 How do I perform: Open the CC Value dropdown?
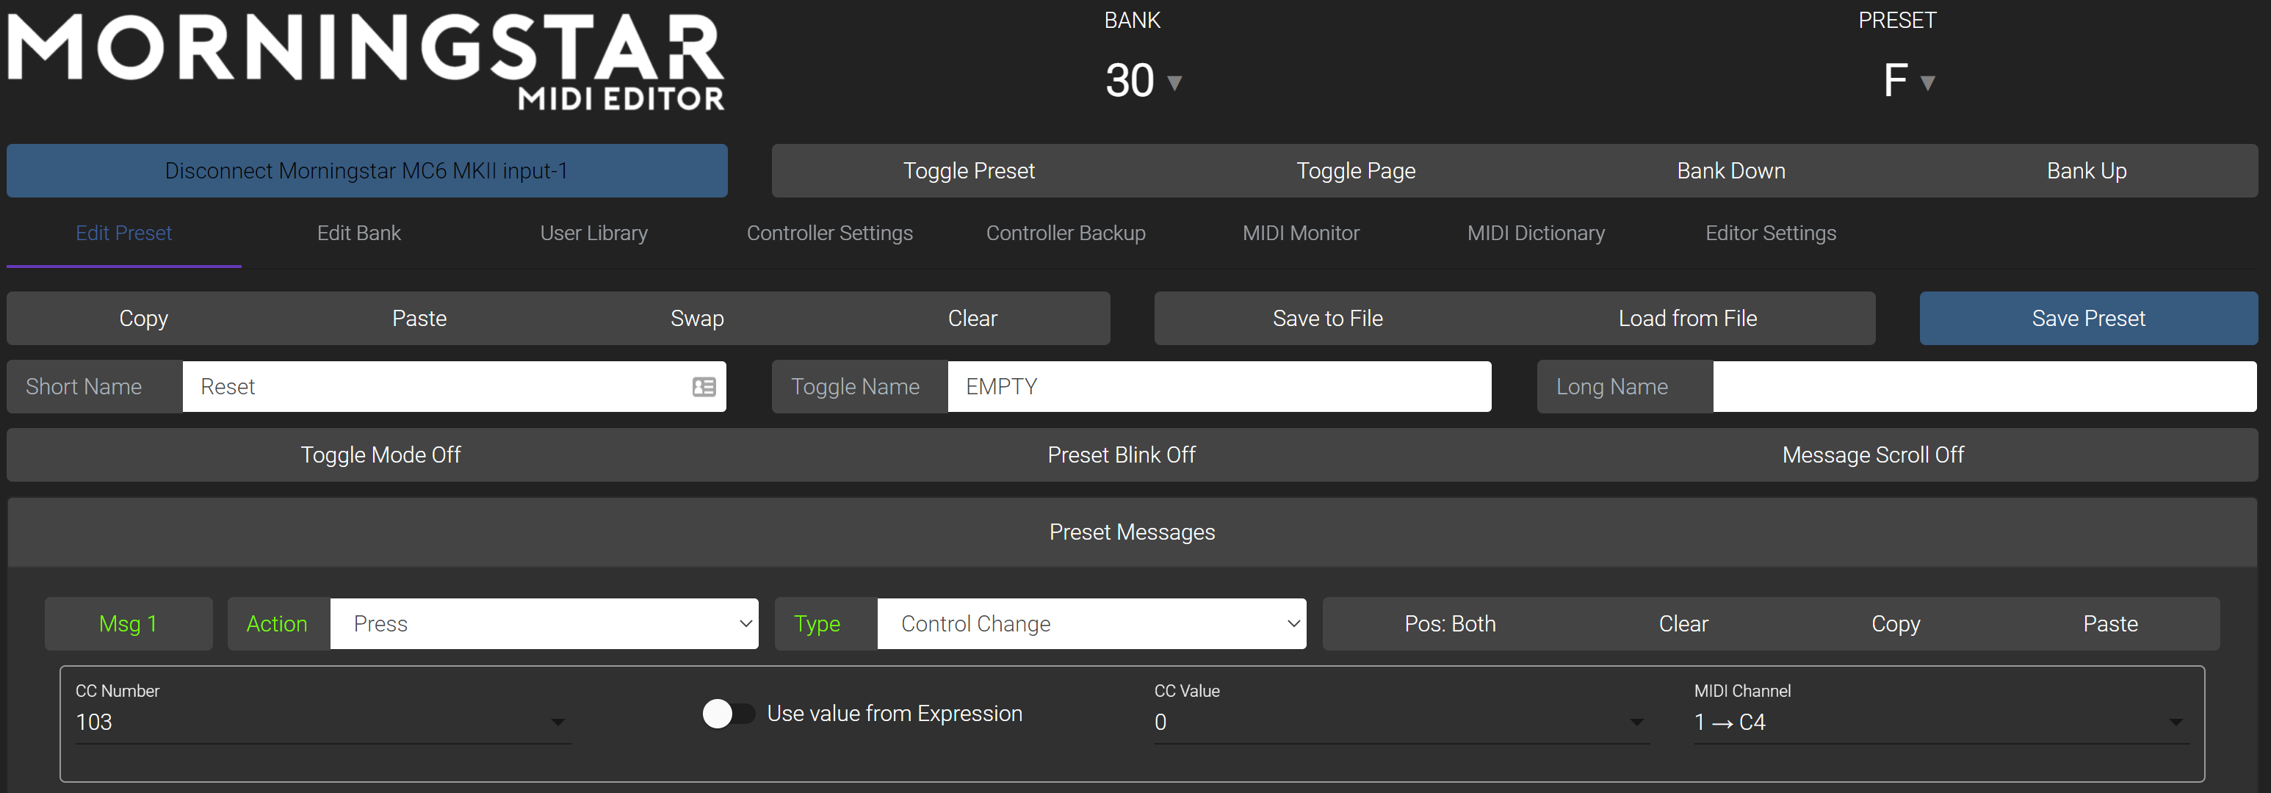point(1636,723)
